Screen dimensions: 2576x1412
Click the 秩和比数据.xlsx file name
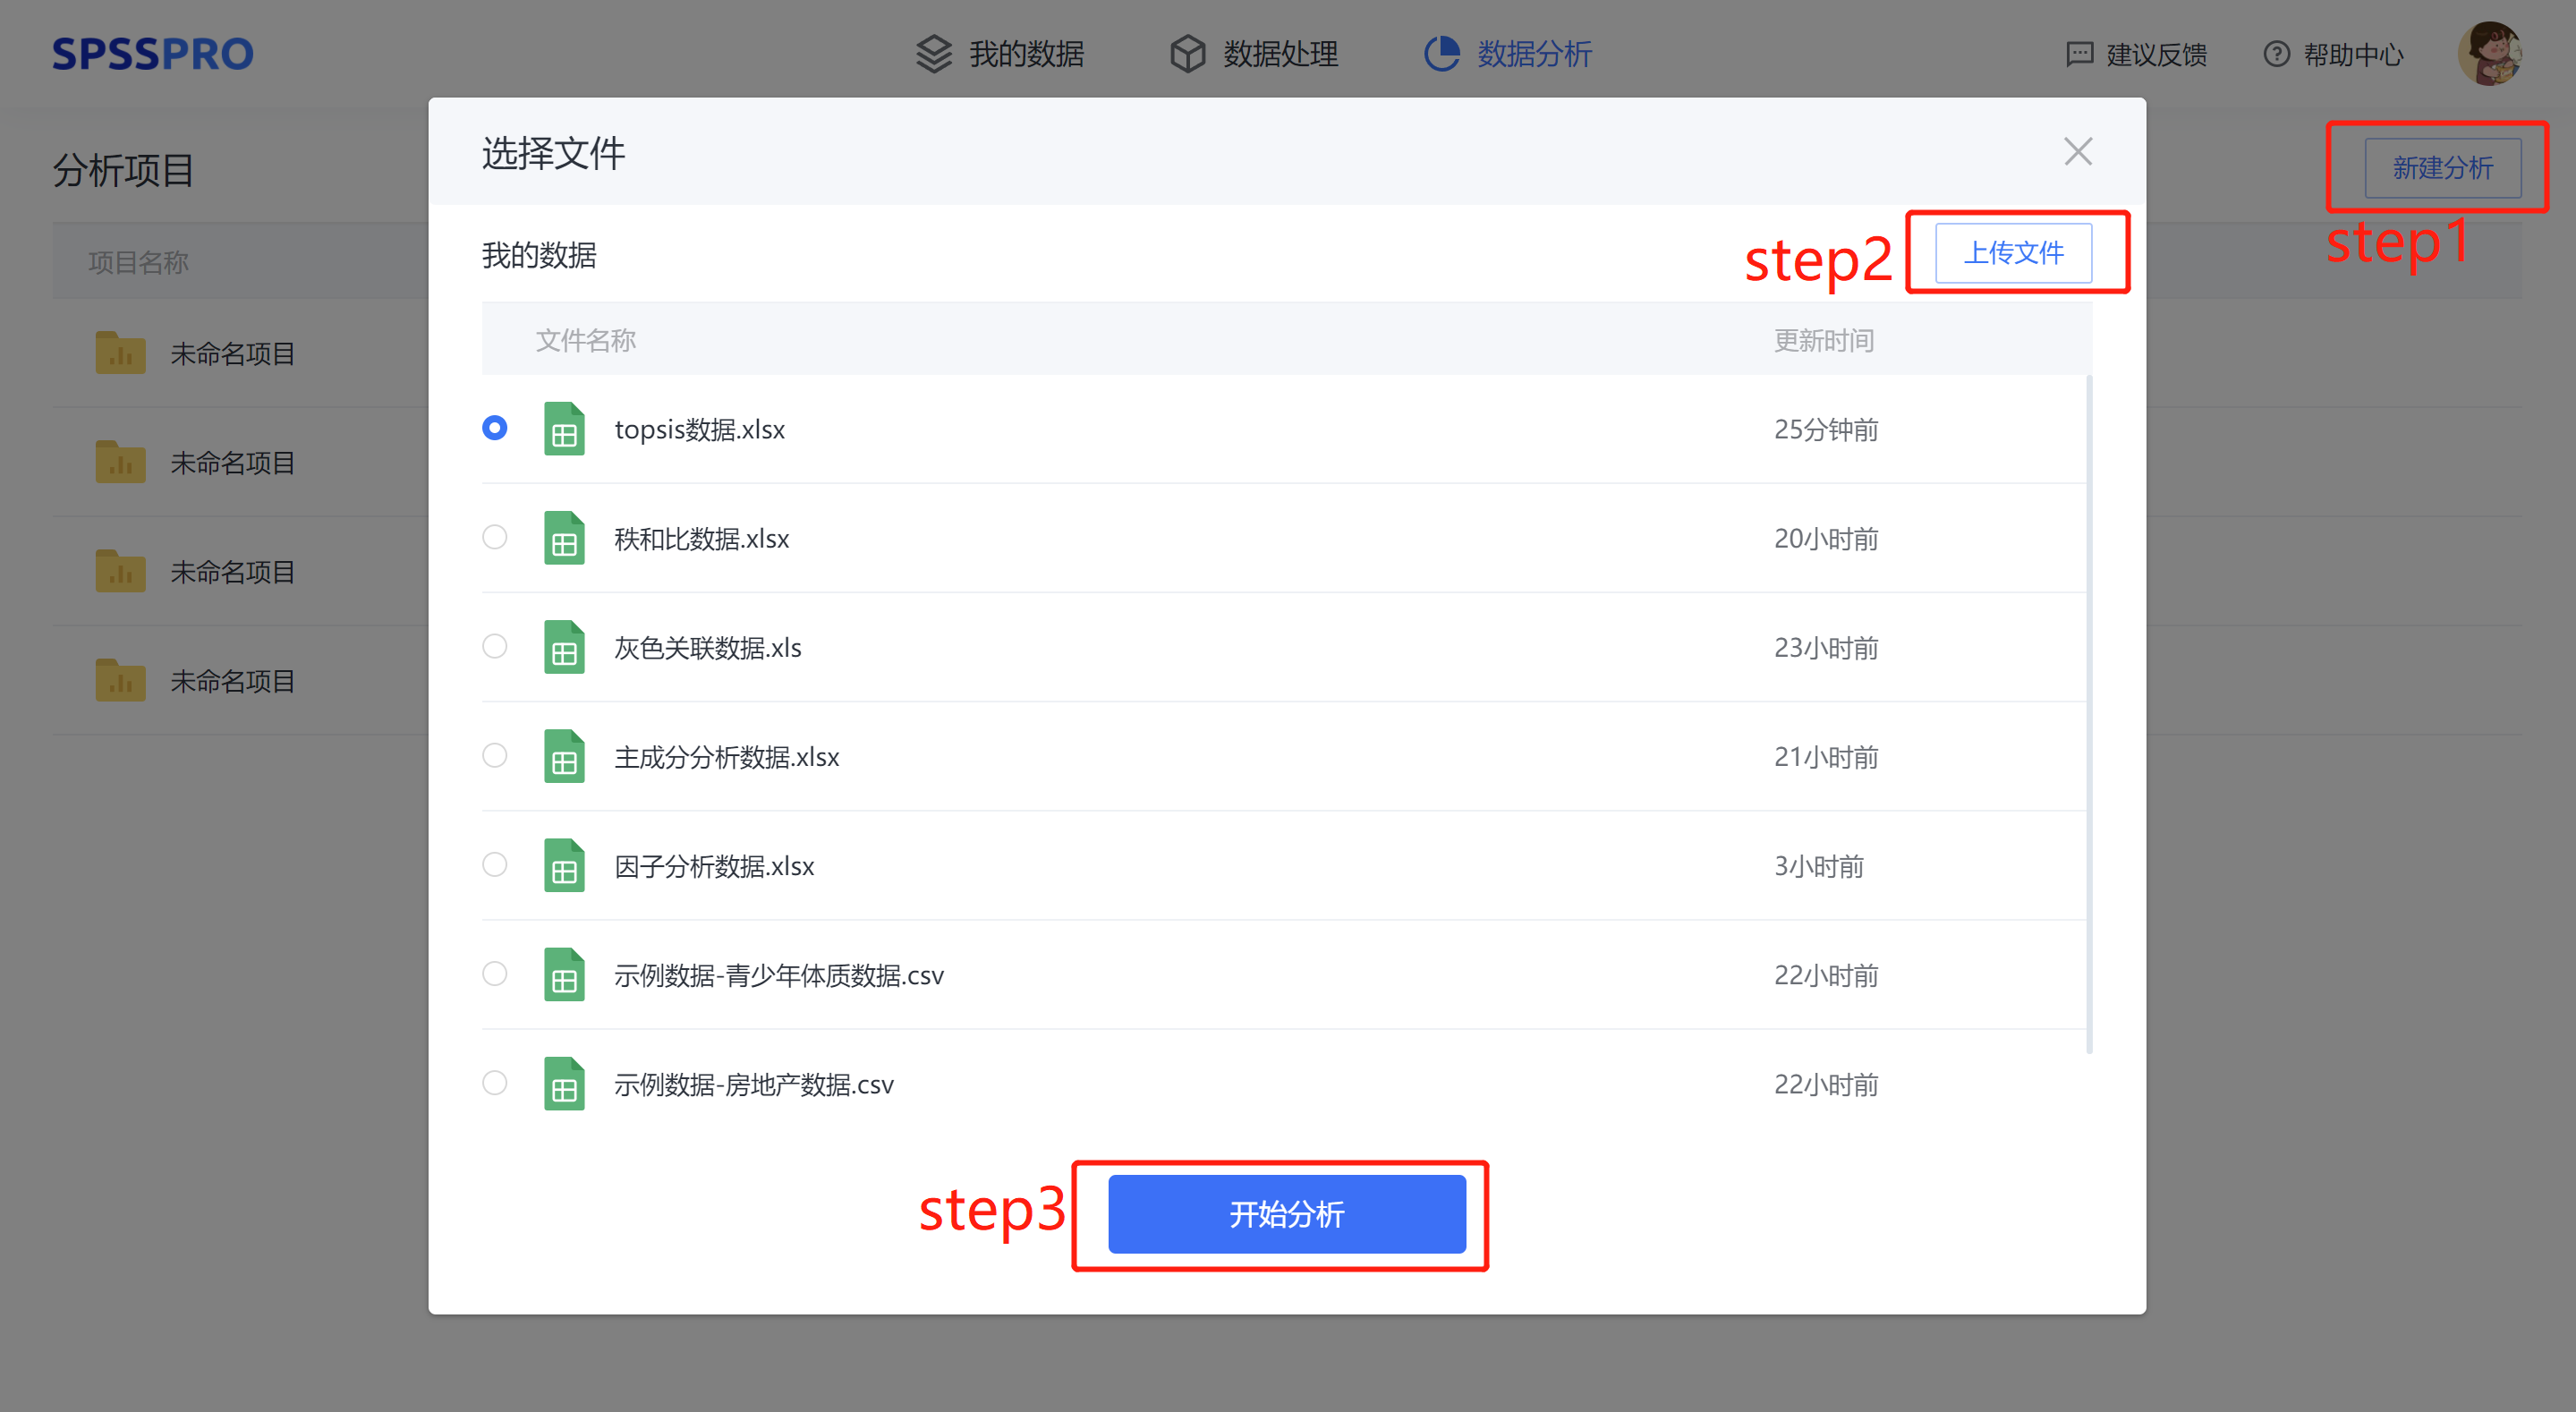(702, 538)
